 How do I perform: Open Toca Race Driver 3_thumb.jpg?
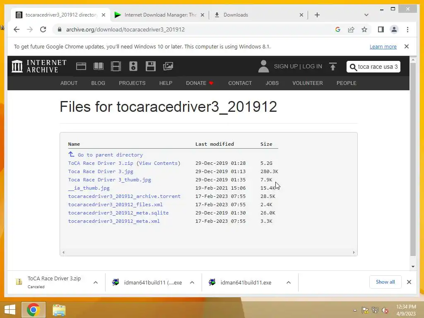coord(109,180)
